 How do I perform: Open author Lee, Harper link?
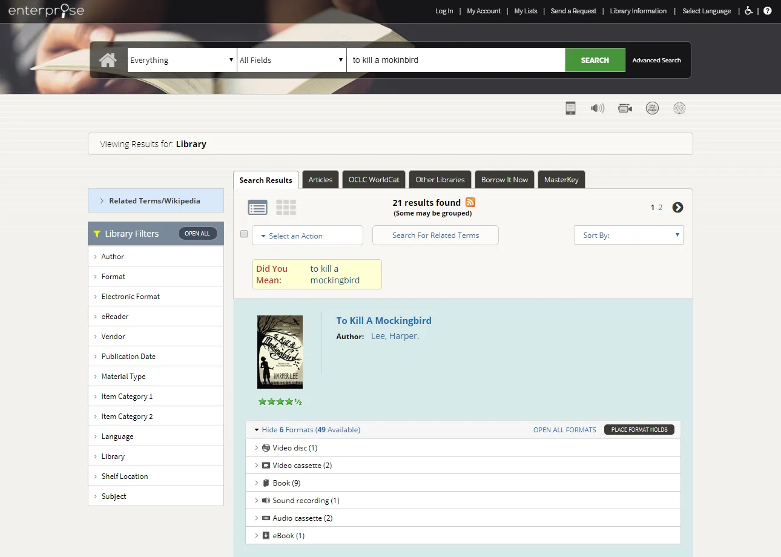395,336
